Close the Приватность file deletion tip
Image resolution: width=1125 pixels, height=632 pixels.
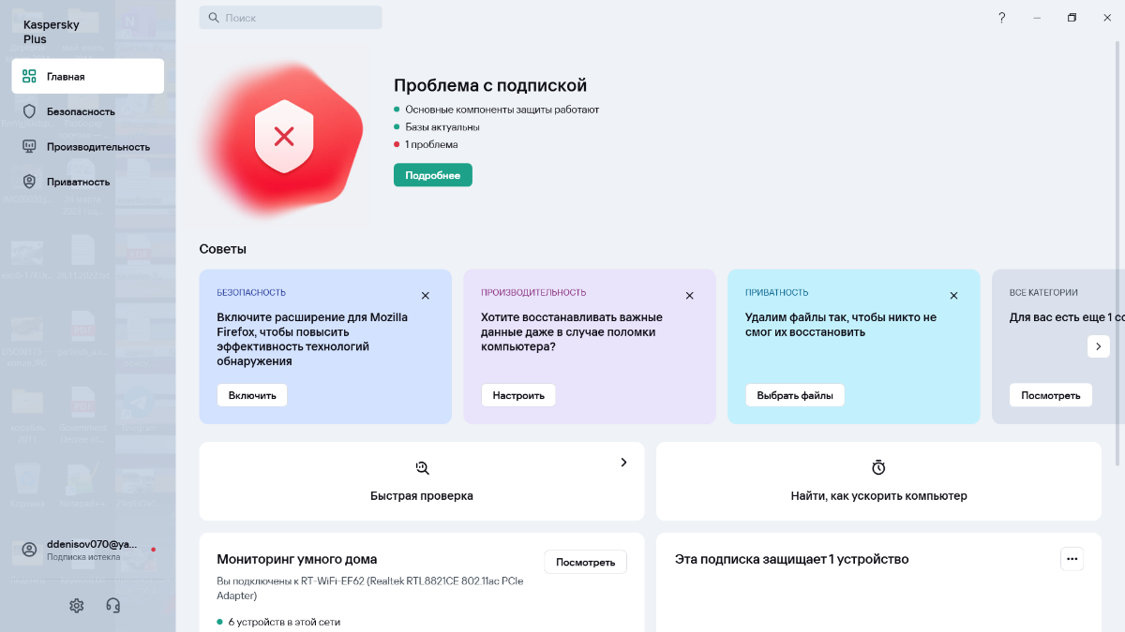(953, 296)
